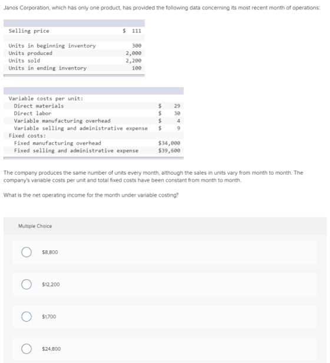Pick the $1,700 radio button
330x363 pixels.
tap(27, 316)
